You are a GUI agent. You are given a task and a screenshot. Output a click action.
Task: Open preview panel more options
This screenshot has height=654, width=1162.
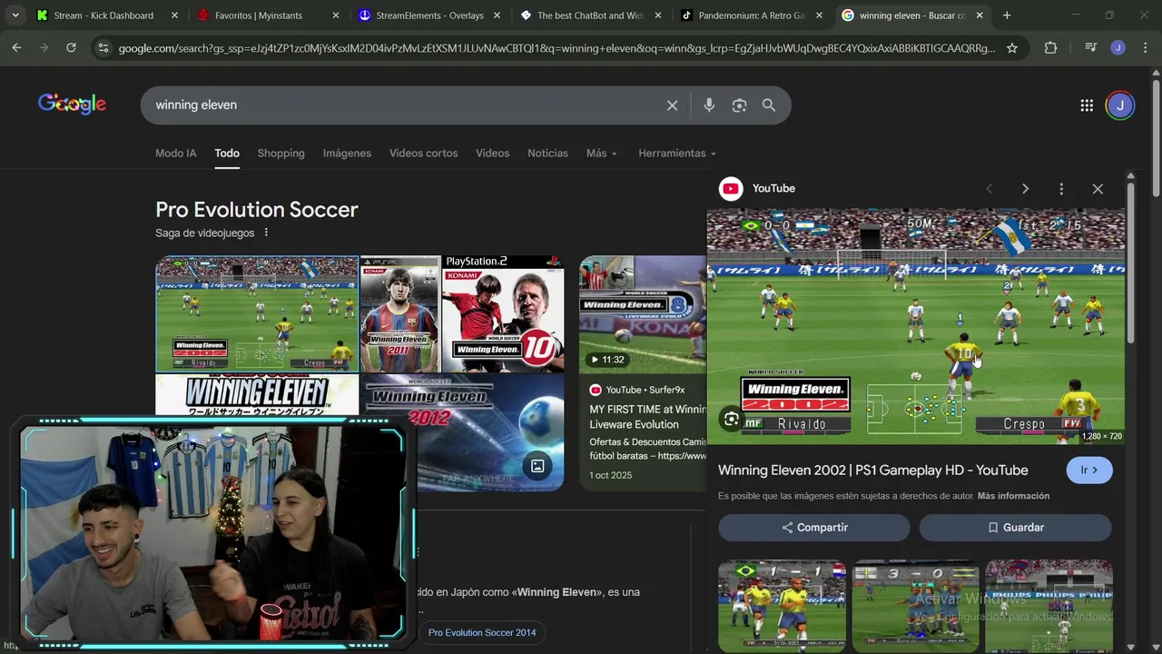point(1061,189)
